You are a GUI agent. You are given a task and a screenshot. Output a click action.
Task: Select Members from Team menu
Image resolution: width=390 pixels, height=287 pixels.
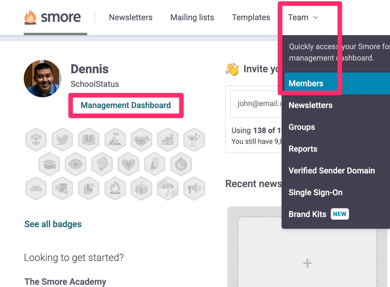point(306,83)
